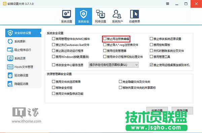Open the 提示并在任务栏显示图标(默认) dropdown
The image size is (202, 133).
113,65
